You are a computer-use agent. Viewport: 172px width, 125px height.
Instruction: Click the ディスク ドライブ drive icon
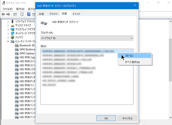pos(12,25)
